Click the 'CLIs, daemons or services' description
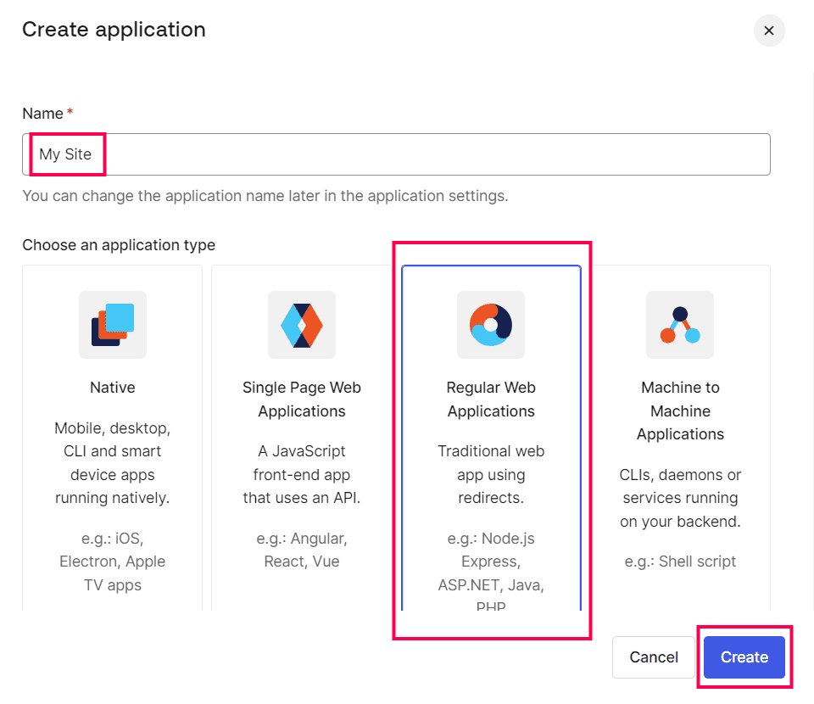The height and width of the screenshot is (704, 814). click(x=680, y=498)
